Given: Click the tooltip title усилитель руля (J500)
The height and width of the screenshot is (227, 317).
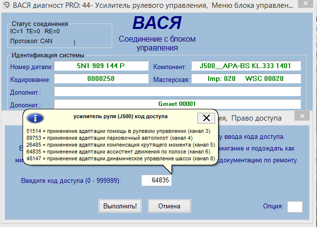Looking at the screenshot, I should tap(121, 117).
